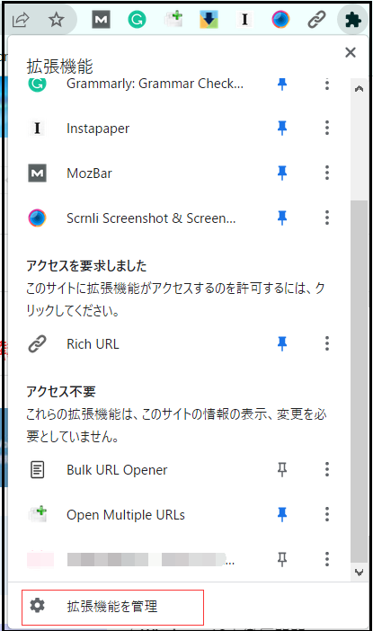Unpin the MozBar extension

282,173
